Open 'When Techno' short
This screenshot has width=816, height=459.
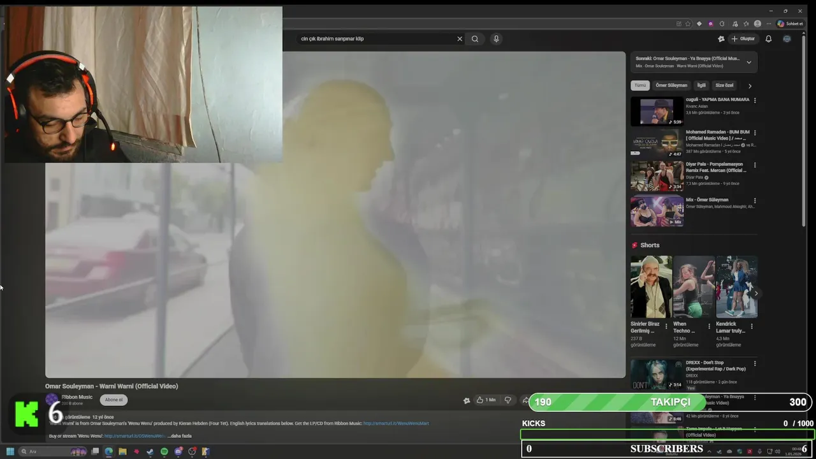(x=694, y=287)
